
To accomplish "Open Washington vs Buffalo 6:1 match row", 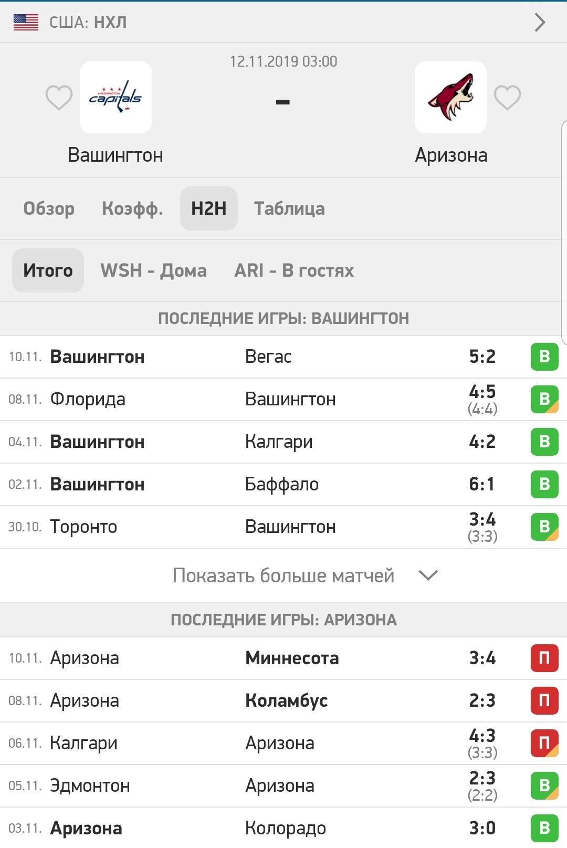I will coord(283,484).
